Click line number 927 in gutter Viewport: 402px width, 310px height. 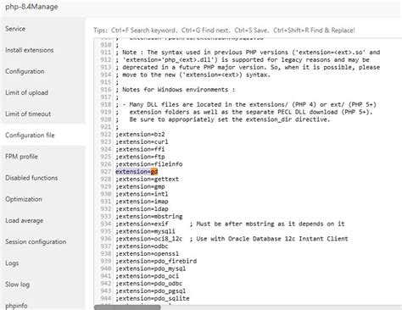click(x=106, y=172)
